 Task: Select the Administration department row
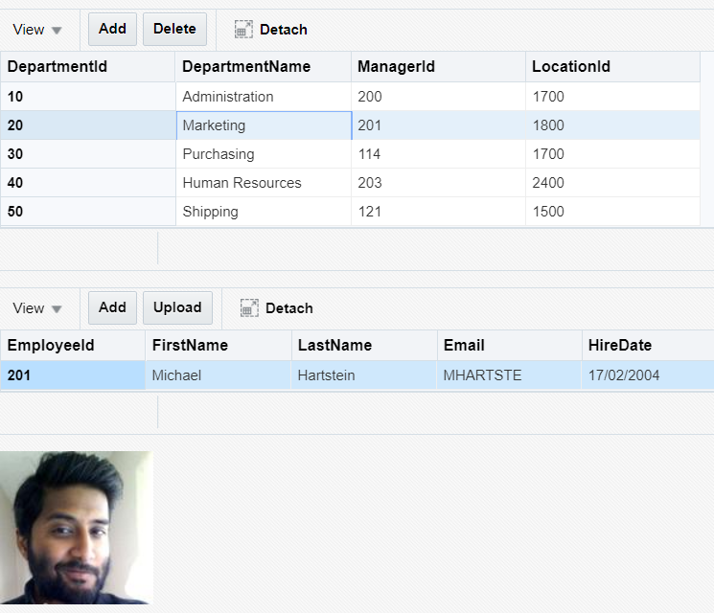point(350,97)
